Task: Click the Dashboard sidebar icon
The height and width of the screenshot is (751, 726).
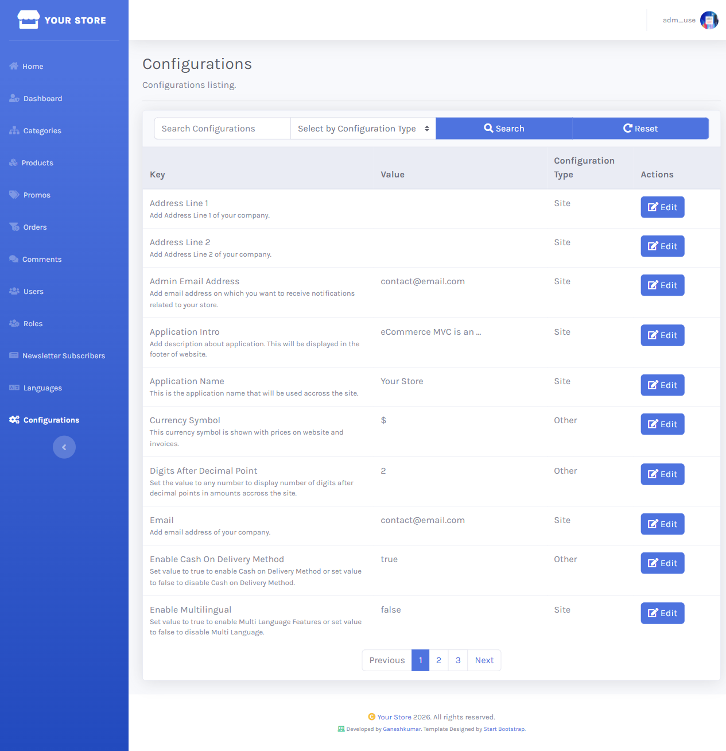Action: point(14,98)
